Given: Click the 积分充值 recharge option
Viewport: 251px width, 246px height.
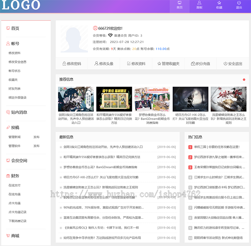Looking at the screenshot, I should [x=200, y=64].
